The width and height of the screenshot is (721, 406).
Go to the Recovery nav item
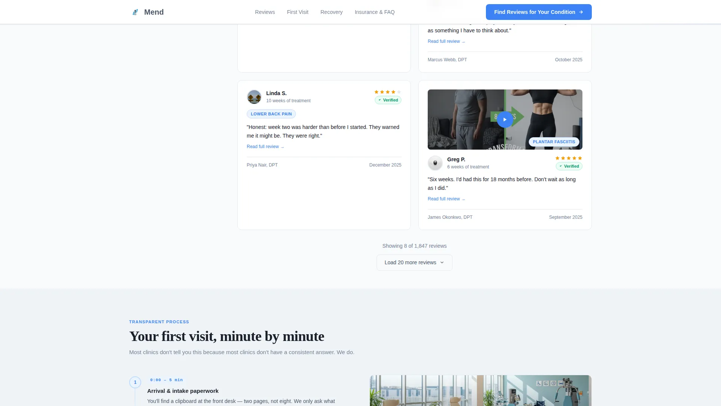pyautogui.click(x=331, y=12)
